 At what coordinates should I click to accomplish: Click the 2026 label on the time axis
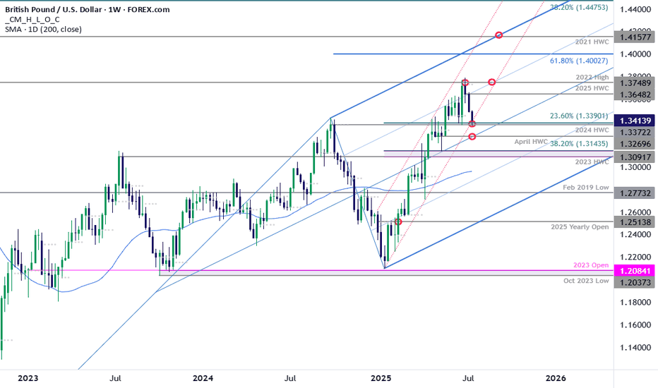point(556,378)
